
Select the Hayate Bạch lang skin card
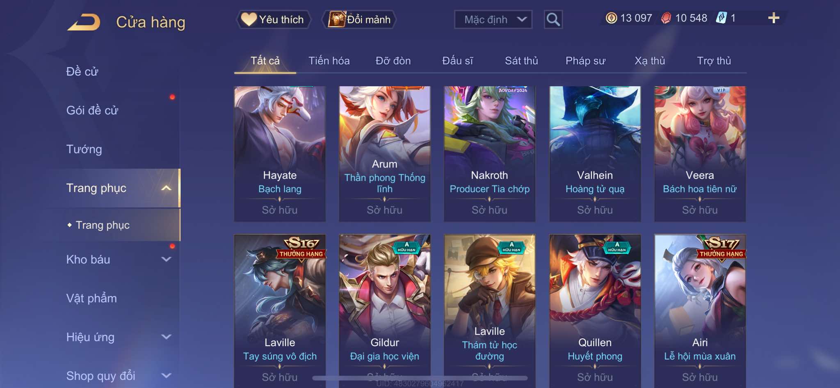(280, 154)
